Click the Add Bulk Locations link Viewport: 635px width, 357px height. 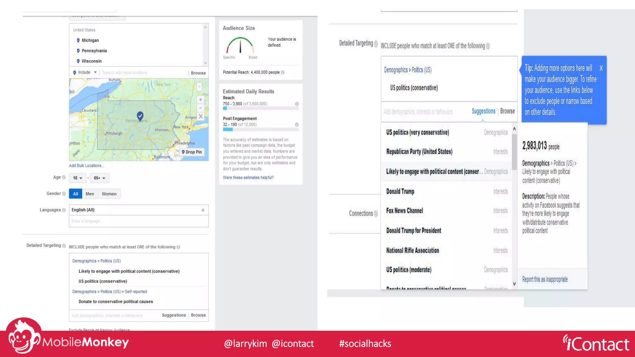86,165
